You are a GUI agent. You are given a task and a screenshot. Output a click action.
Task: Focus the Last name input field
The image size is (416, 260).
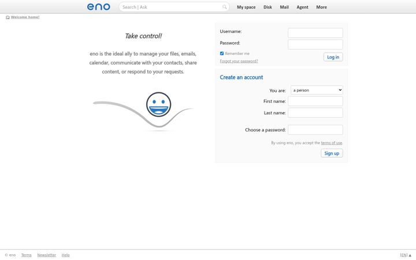pyautogui.click(x=315, y=113)
